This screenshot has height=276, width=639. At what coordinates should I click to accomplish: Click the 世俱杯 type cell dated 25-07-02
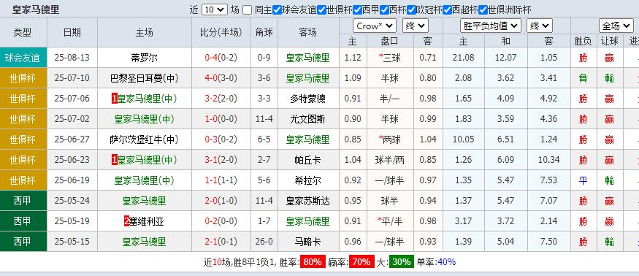pos(23,119)
